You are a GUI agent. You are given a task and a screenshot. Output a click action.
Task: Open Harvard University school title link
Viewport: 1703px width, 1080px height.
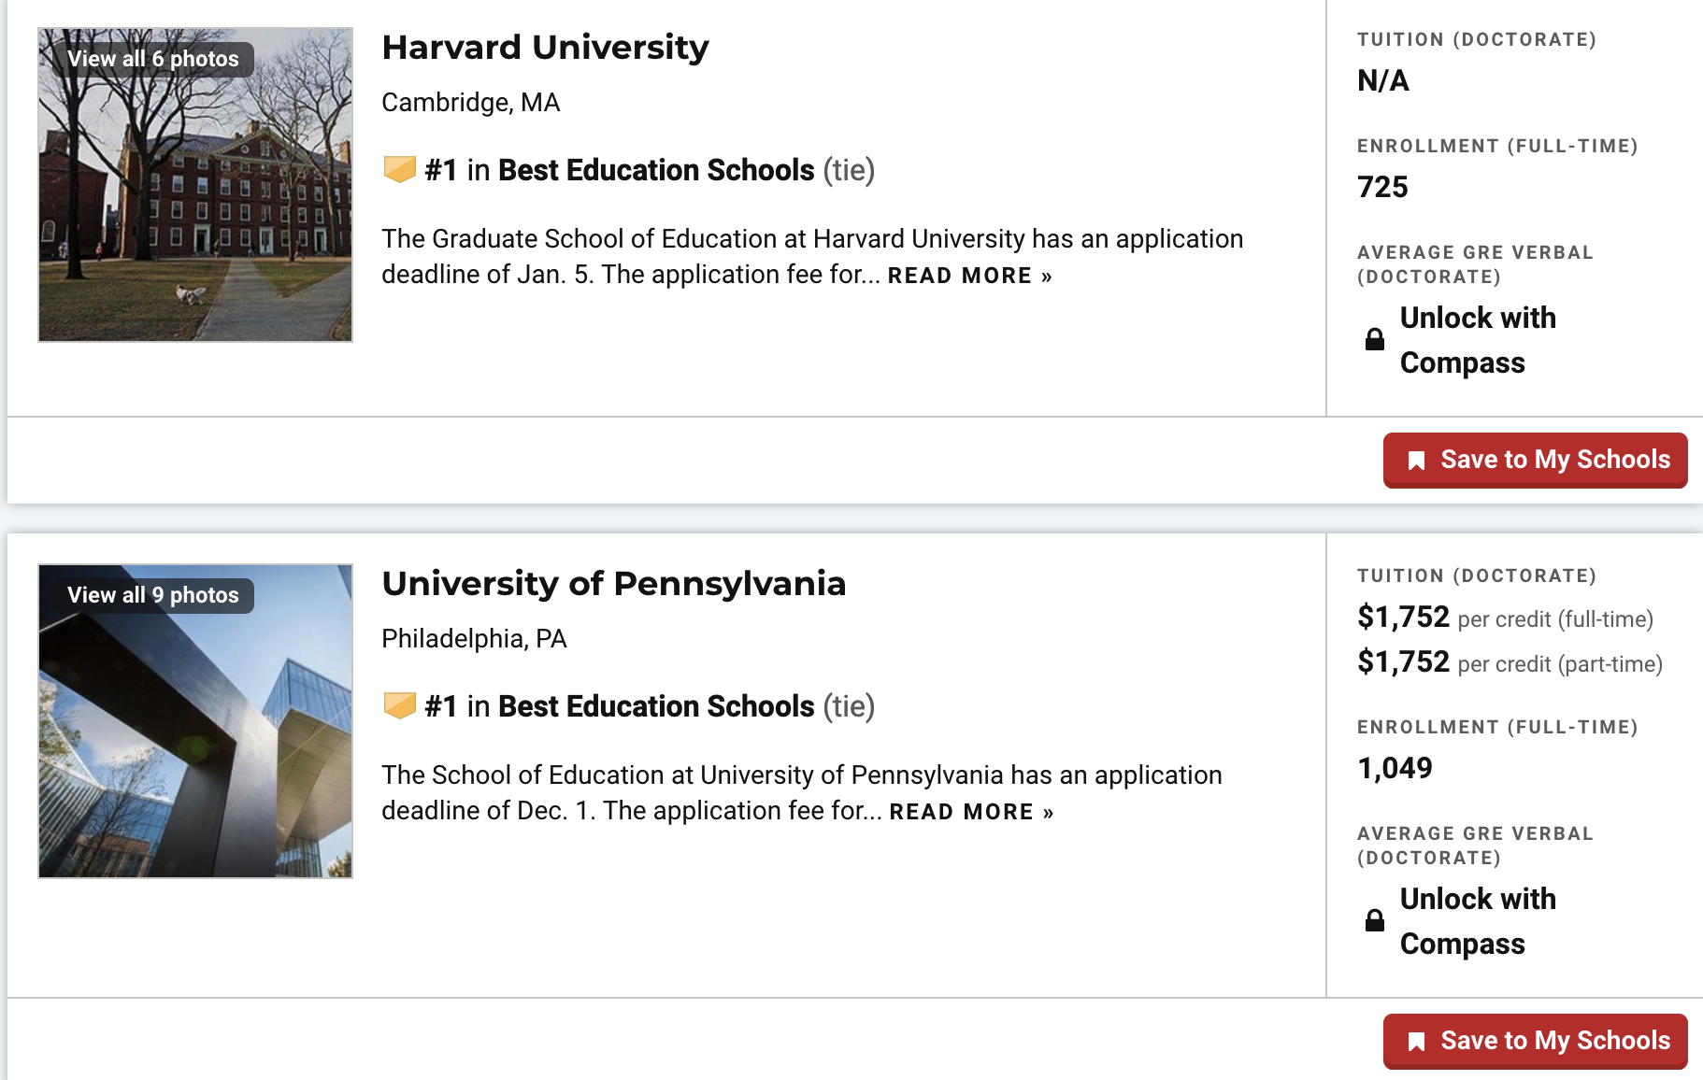[545, 48]
